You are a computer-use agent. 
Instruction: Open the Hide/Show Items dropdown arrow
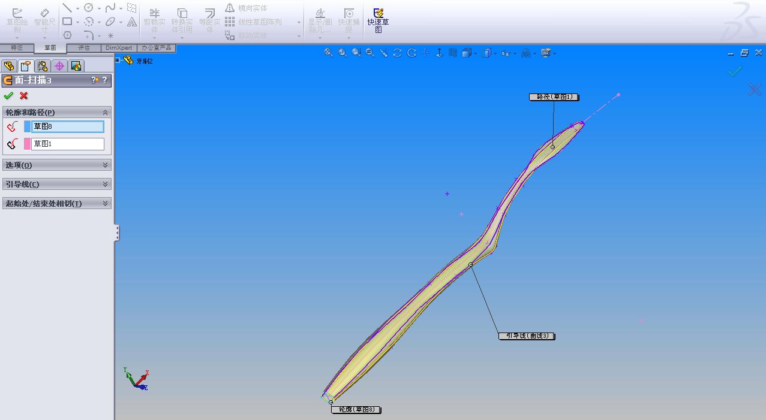[514, 53]
